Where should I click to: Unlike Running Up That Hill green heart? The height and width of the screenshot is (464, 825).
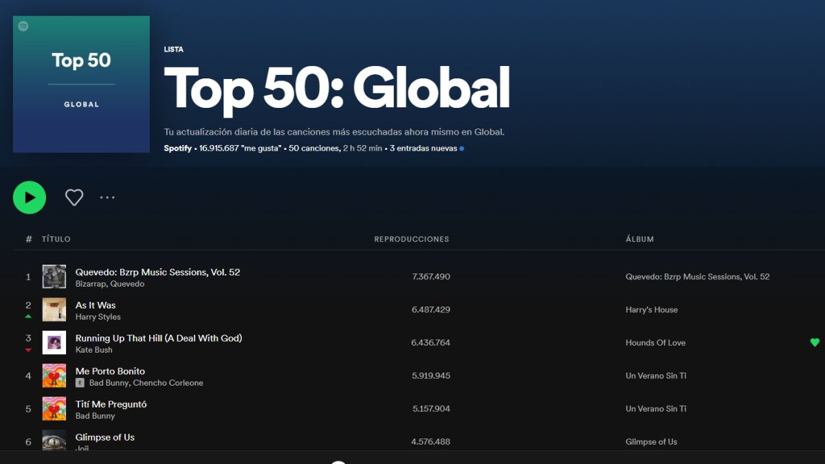[815, 342]
